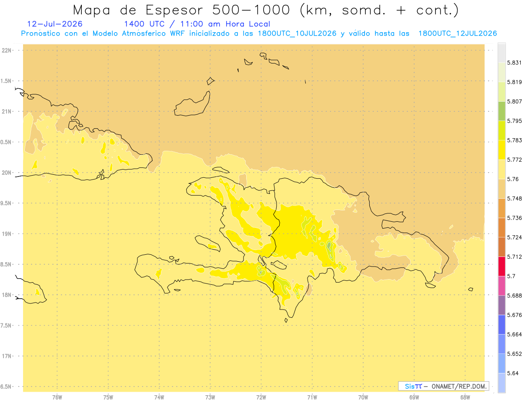Select the longitude label 72W
The height and width of the screenshot is (403, 522).
click(x=261, y=398)
